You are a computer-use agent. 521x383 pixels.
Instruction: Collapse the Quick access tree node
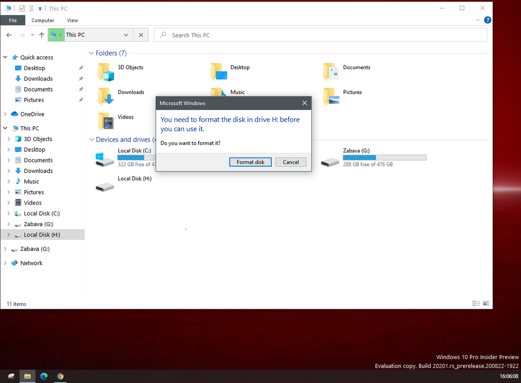click(x=5, y=57)
